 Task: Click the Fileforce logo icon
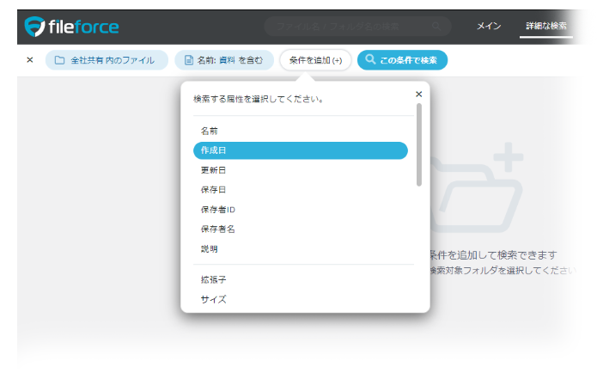point(35,27)
